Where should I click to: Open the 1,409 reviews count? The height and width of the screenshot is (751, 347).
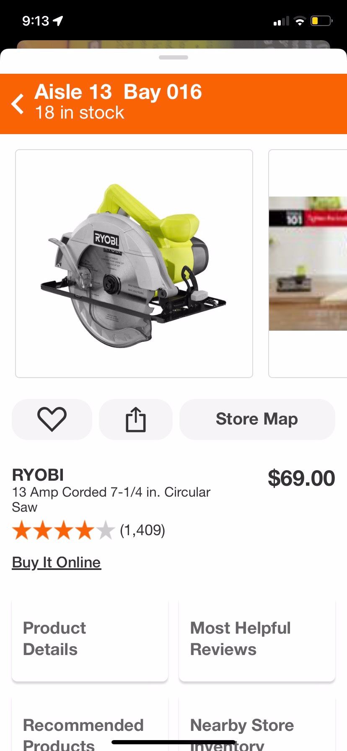click(x=142, y=530)
